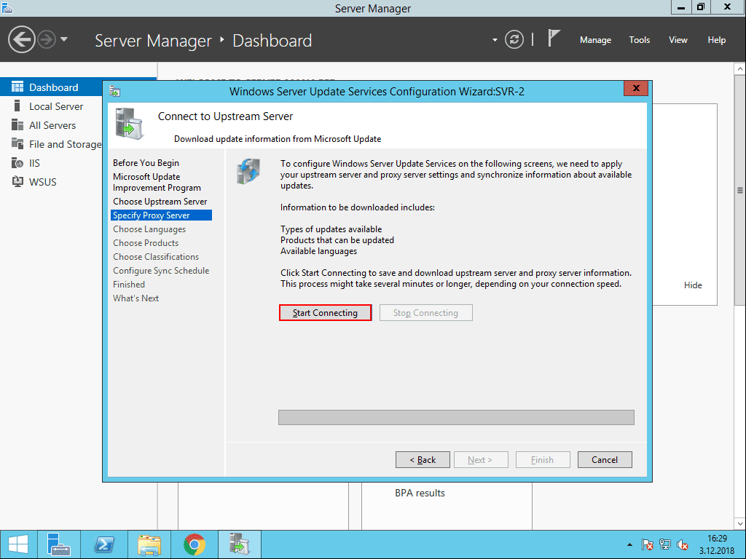Open File Explorer from the taskbar
The height and width of the screenshot is (559, 746).
point(149,544)
